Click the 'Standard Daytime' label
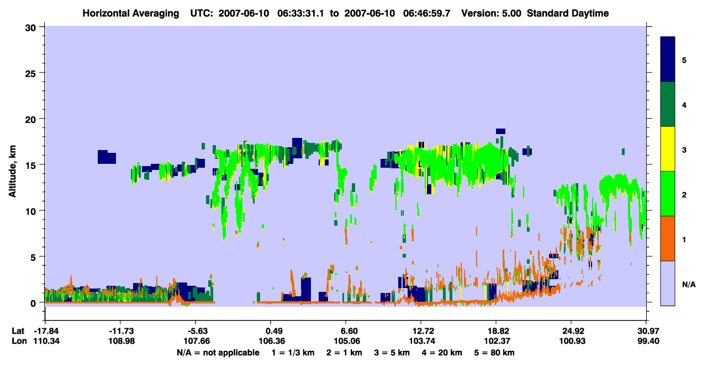Viewport: 718px width, 368px height. 568,13
